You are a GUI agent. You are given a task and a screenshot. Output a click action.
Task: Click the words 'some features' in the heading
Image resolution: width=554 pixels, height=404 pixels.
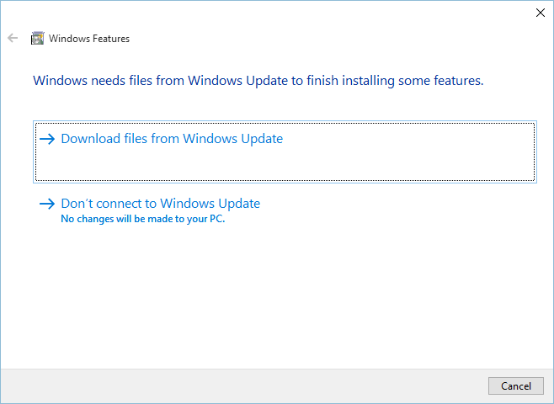440,81
